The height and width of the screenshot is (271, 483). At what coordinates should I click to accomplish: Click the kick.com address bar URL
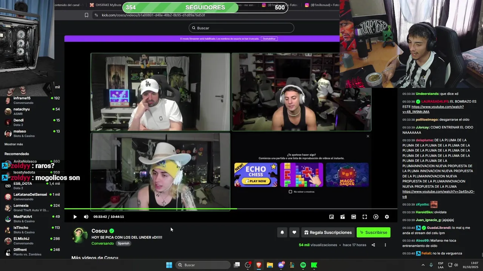(x=153, y=15)
